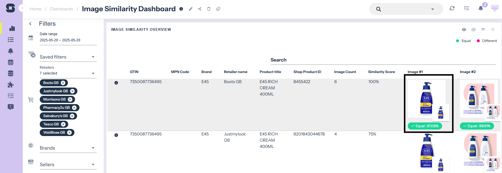This screenshot has width=502, height=173.
Task: Click the share dashboard icon
Action: pyautogui.click(x=200, y=9)
